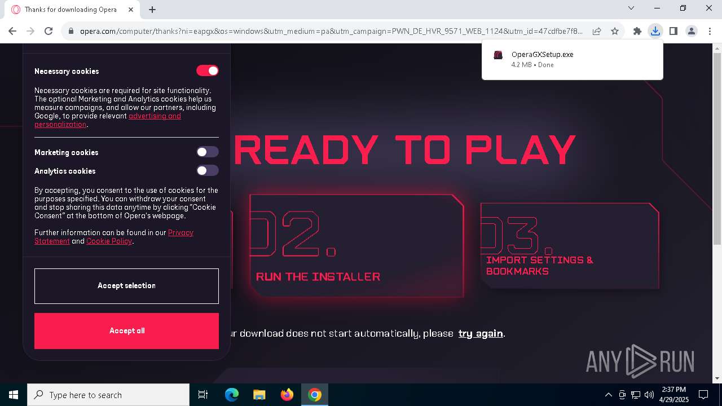This screenshot has width=722, height=406.
Task: View site security lock info
Action: (x=71, y=32)
